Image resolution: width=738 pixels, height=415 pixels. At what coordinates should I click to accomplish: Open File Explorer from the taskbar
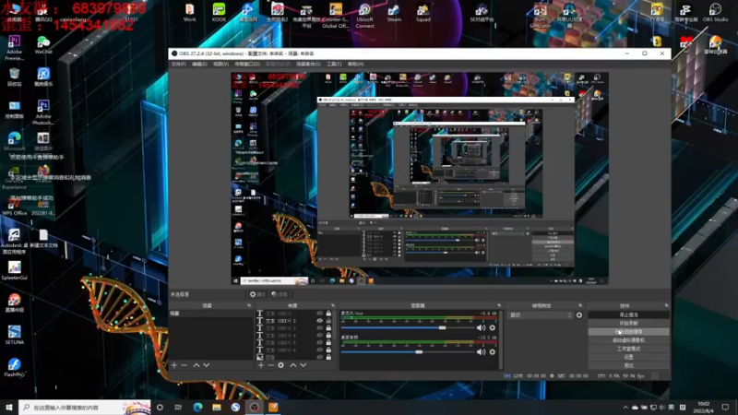click(x=217, y=407)
